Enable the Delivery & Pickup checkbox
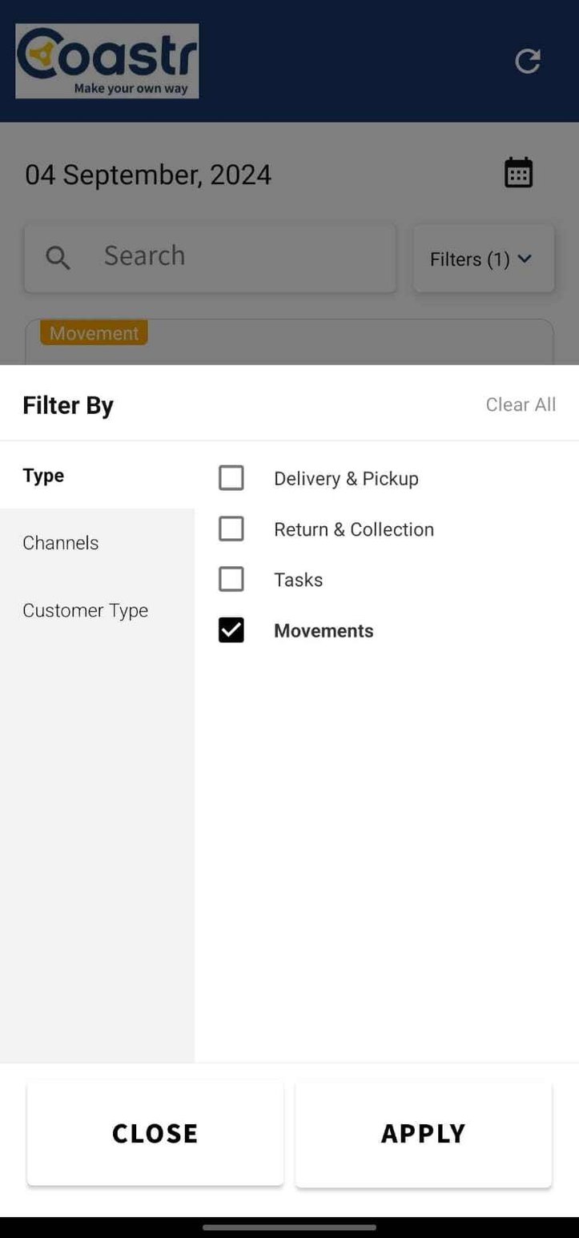 [x=231, y=477]
